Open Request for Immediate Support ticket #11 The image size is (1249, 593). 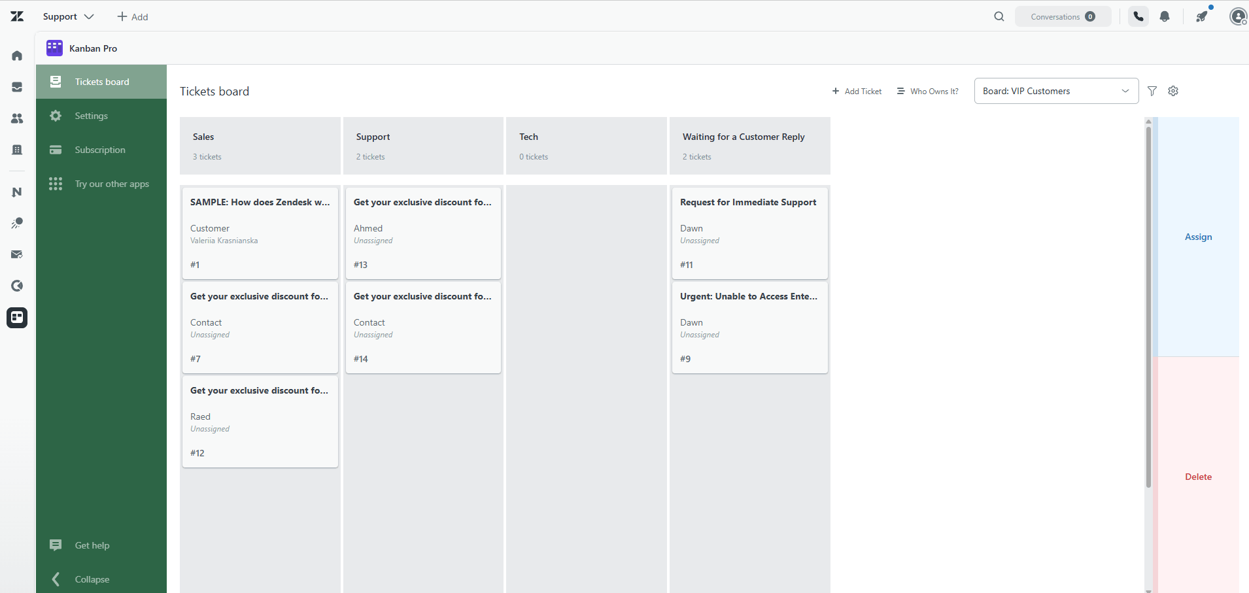coord(749,233)
